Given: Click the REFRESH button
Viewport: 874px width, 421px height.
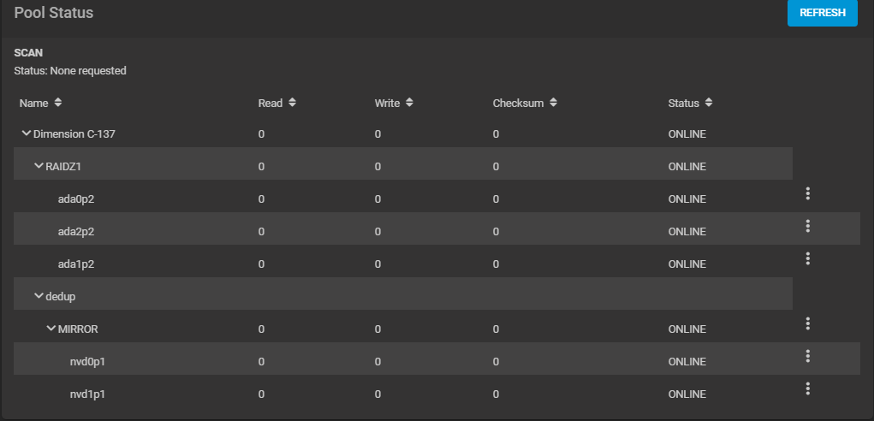Looking at the screenshot, I should click(x=822, y=13).
